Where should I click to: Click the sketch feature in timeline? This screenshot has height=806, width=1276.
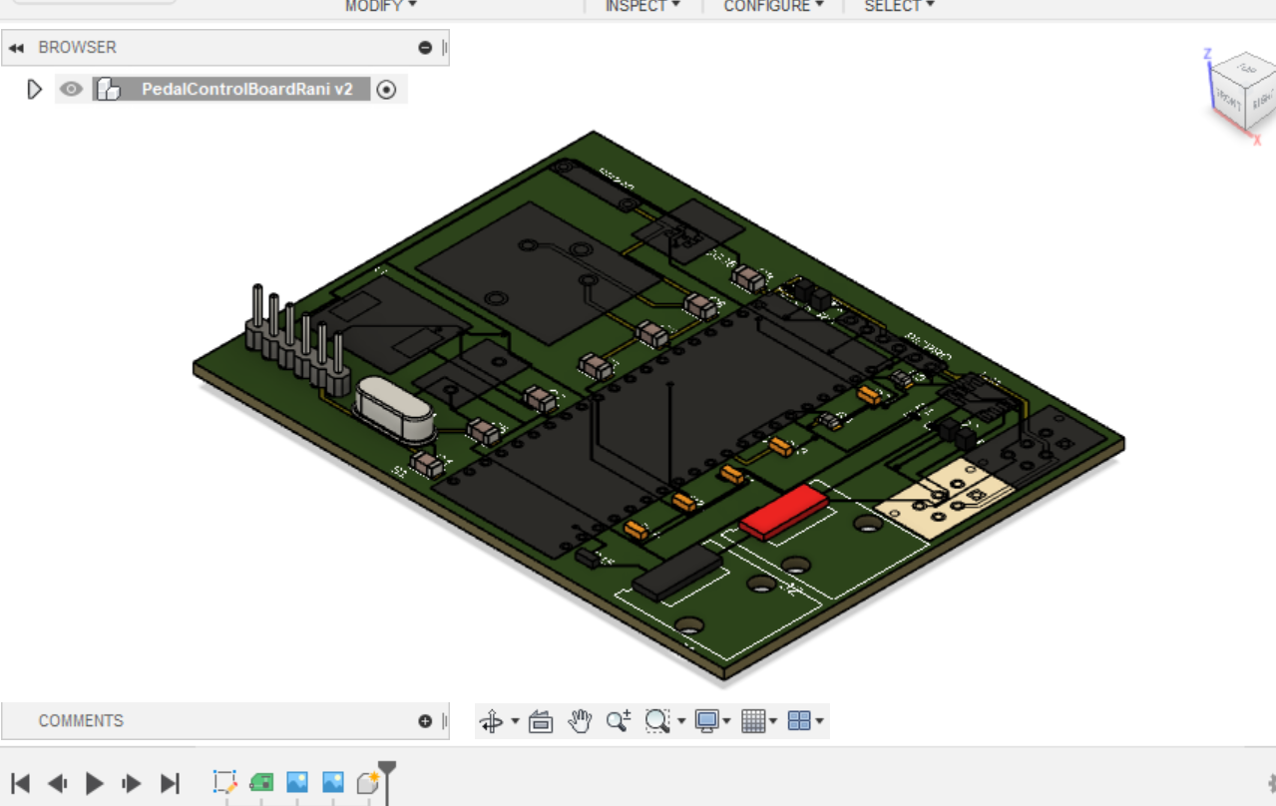click(x=224, y=782)
